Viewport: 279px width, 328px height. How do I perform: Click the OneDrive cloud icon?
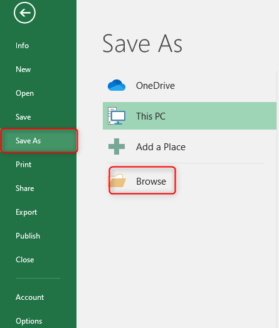[x=117, y=85]
